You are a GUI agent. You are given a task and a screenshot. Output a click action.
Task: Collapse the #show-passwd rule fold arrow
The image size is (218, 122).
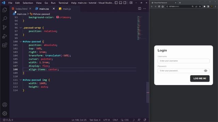[x=20, y=41]
